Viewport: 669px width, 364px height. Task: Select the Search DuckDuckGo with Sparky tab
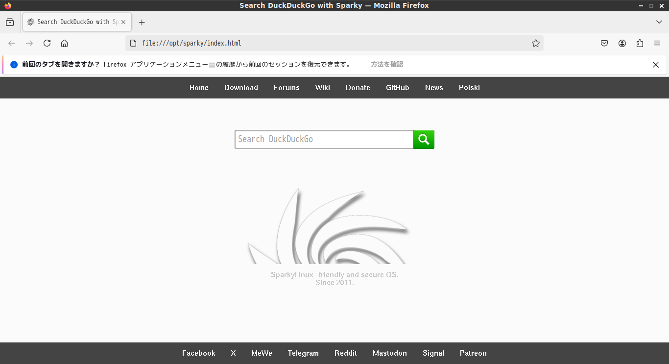point(77,22)
